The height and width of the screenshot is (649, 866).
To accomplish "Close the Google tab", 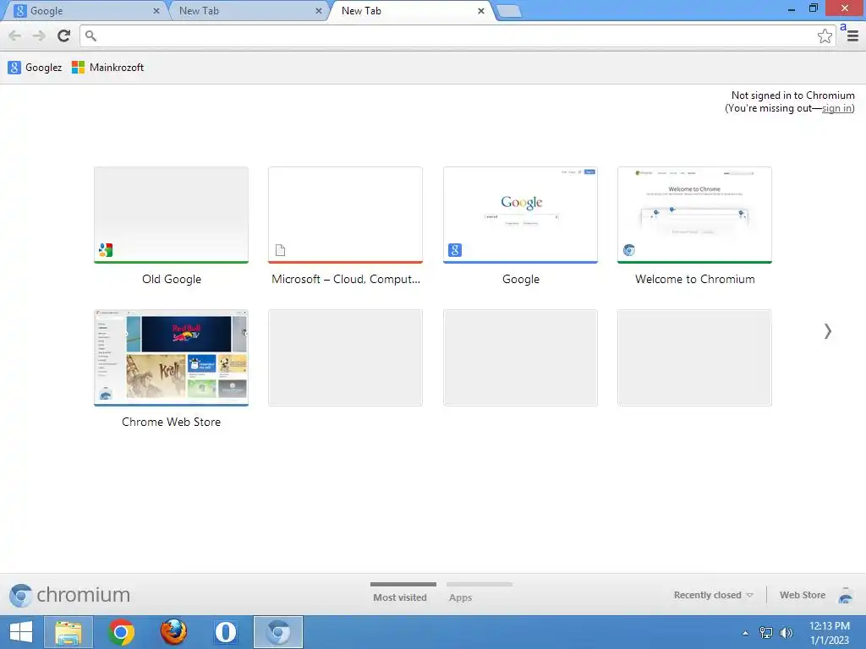I will point(156,10).
